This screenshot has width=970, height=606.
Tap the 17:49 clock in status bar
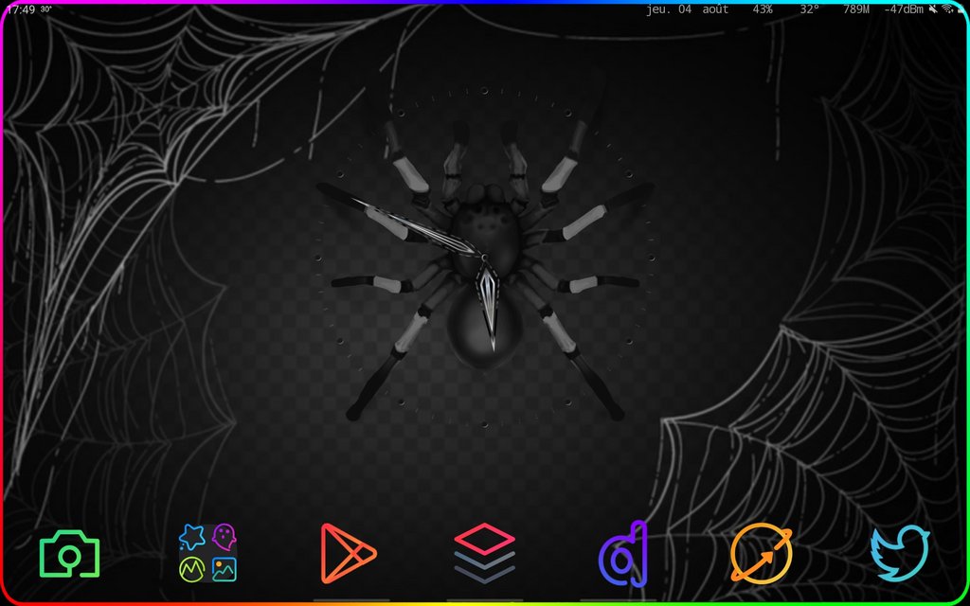pos(21,9)
